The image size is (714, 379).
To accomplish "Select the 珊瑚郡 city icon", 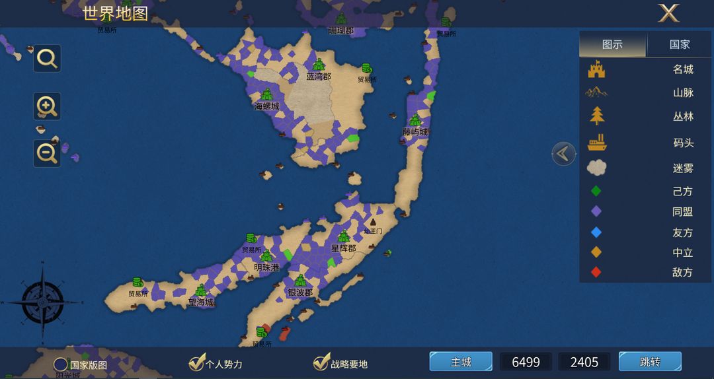I will [341, 19].
